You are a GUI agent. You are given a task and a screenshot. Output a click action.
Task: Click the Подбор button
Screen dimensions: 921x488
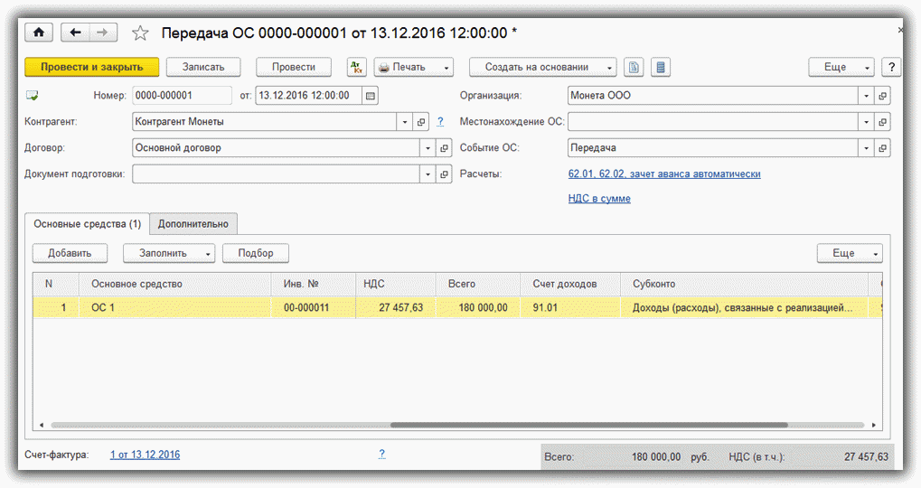click(256, 253)
